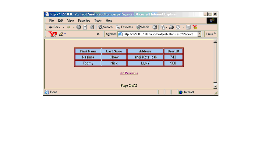Click the Toomy cell
This screenshot has width=269, height=146.
(x=88, y=63)
